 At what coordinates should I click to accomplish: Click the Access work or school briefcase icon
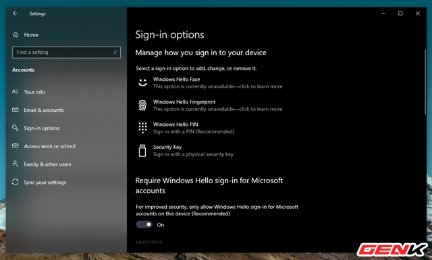point(15,145)
